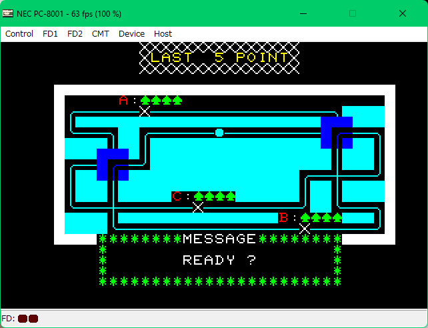Click the red letter B label
The height and width of the screenshot is (328, 428).
pyautogui.click(x=283, y=218)
